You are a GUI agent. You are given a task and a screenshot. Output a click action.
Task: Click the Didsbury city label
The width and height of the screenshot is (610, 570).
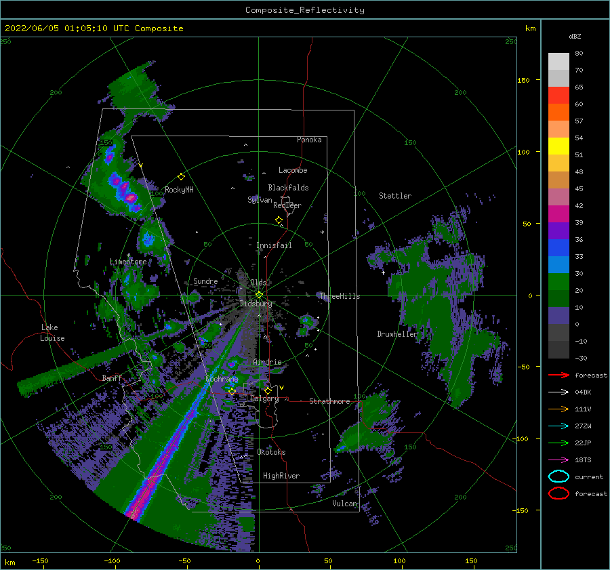click(256, 304)
